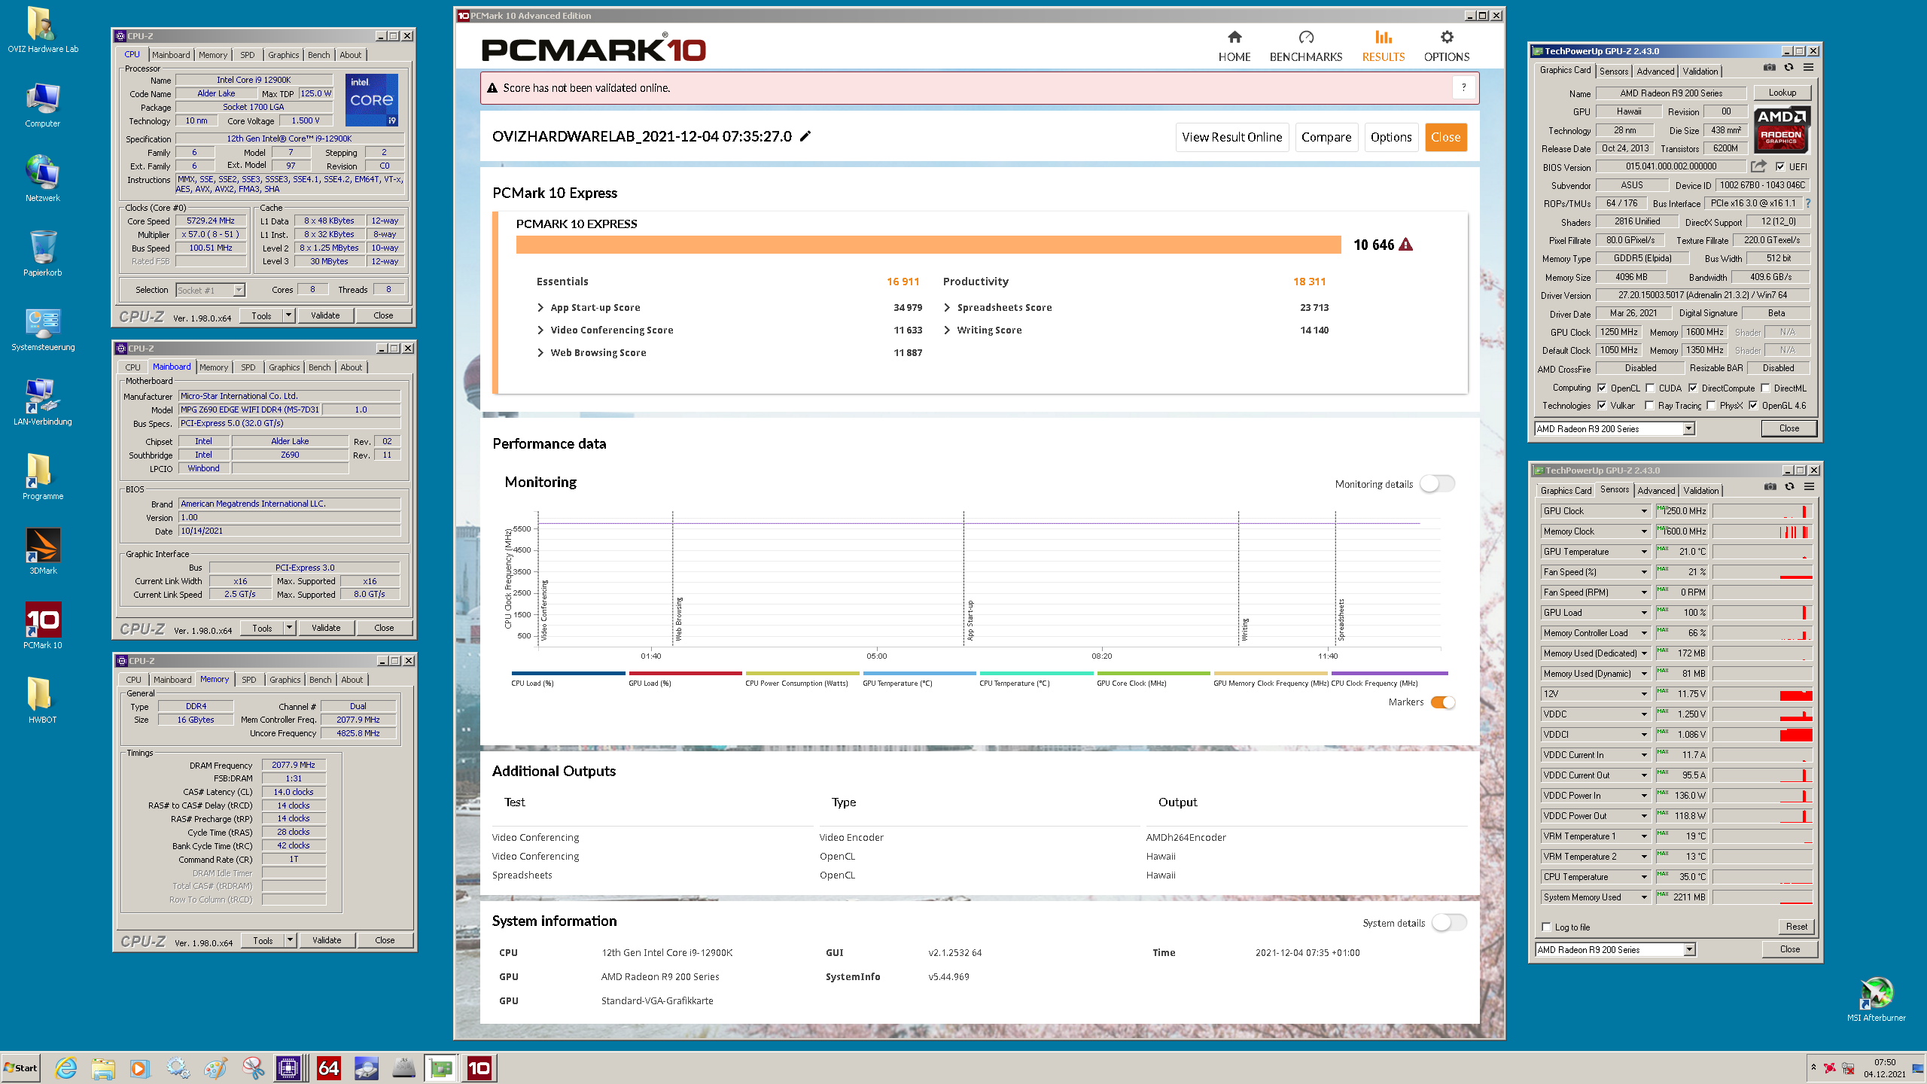
Task: Open the HOME icon in PCMark 10
Action: point(1234,37)
